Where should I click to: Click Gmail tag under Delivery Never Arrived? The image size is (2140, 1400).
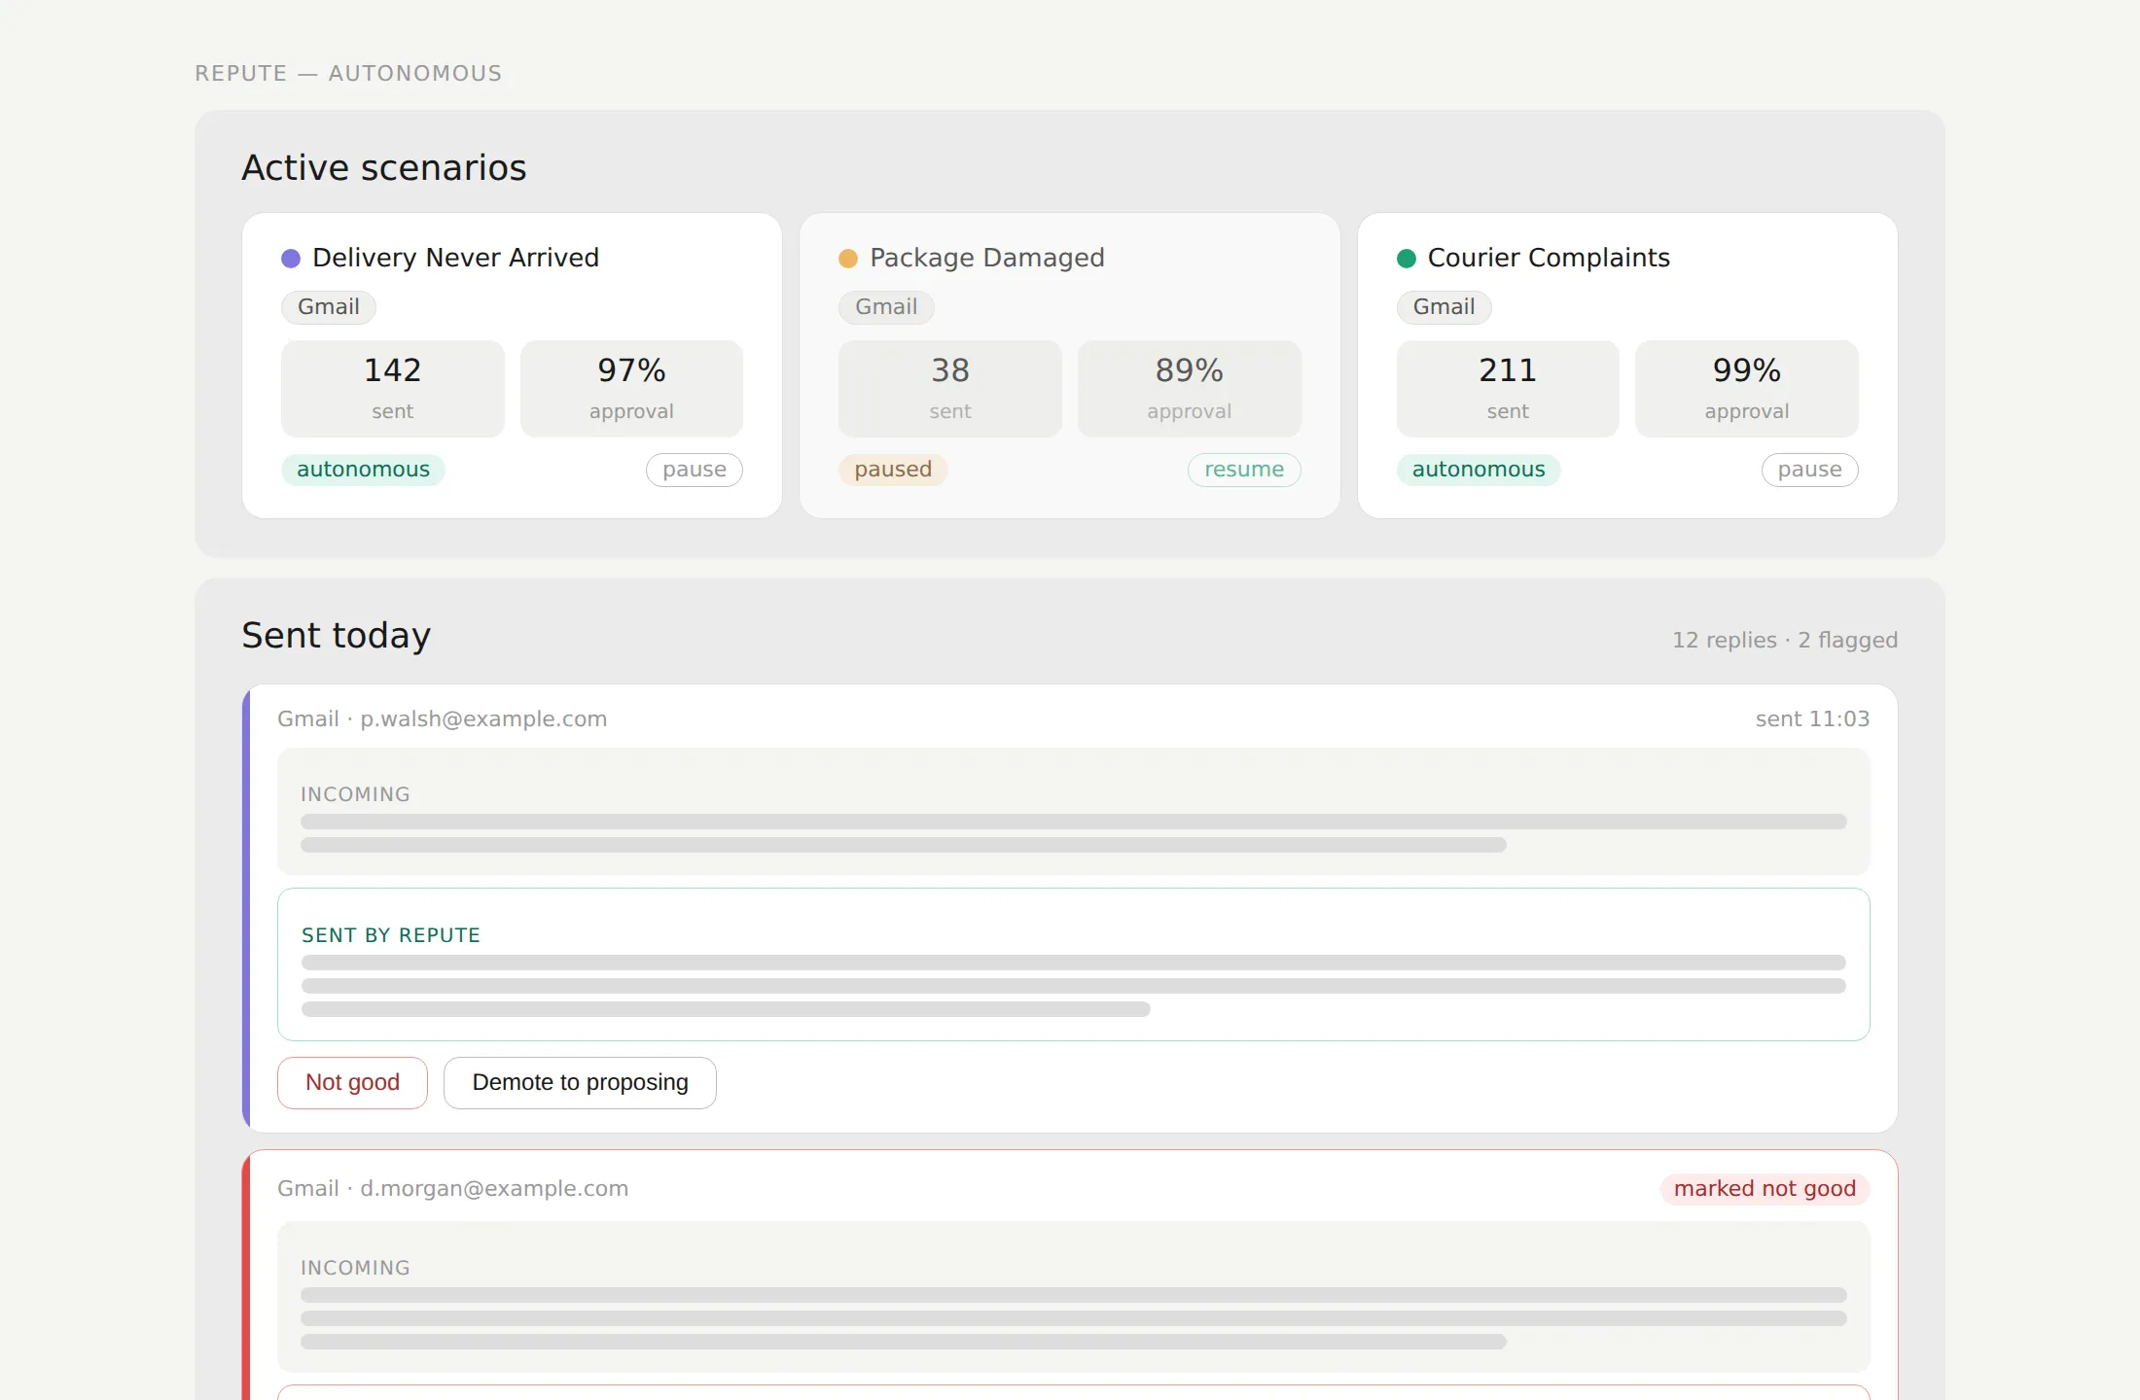pyautogui.click(x=329, y=307)
